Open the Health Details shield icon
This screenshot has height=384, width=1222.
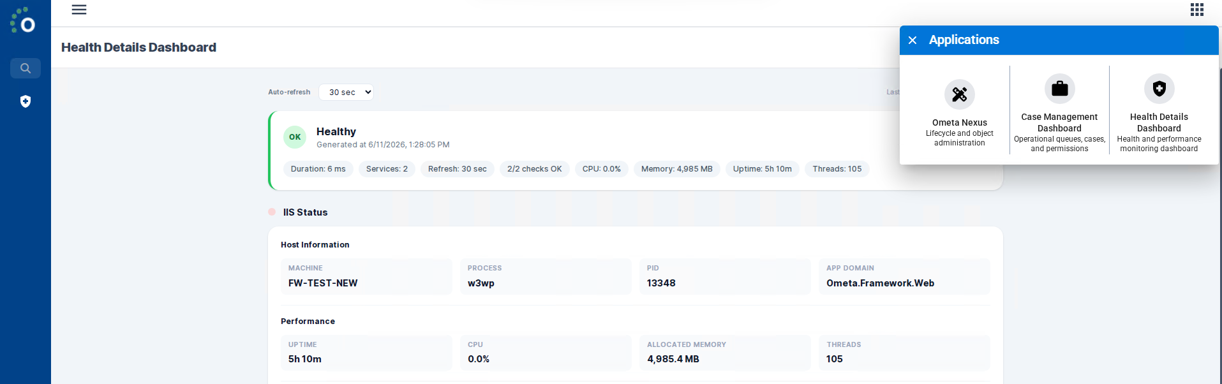point(1159,89)
